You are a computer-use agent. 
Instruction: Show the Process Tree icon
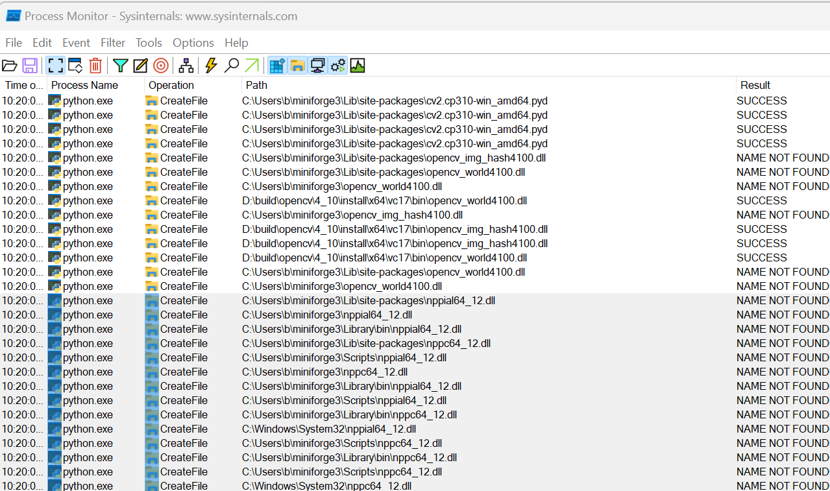click(x=186, y=66)
